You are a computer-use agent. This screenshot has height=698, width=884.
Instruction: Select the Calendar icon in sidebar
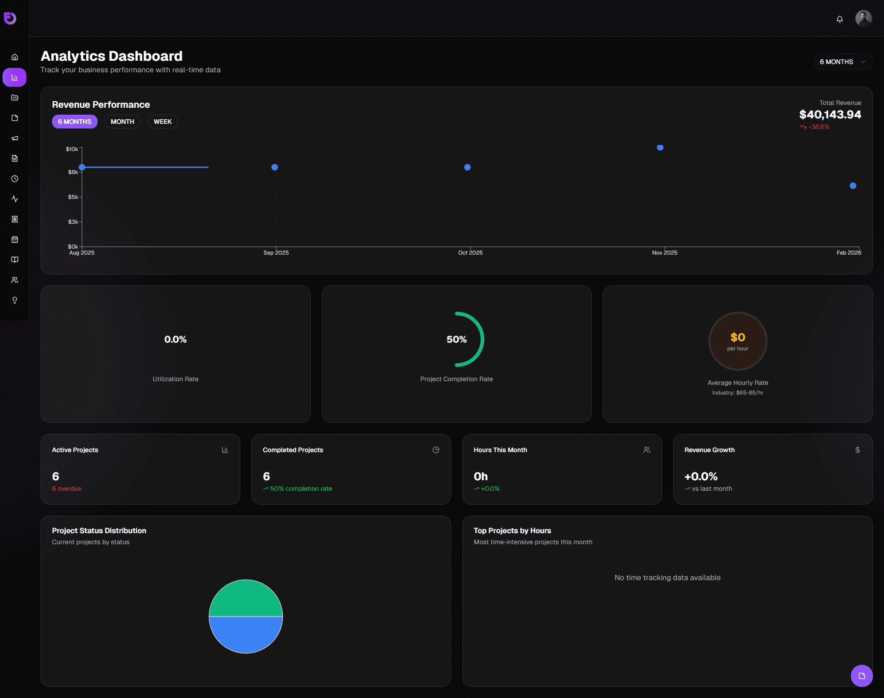pos(14,239)
